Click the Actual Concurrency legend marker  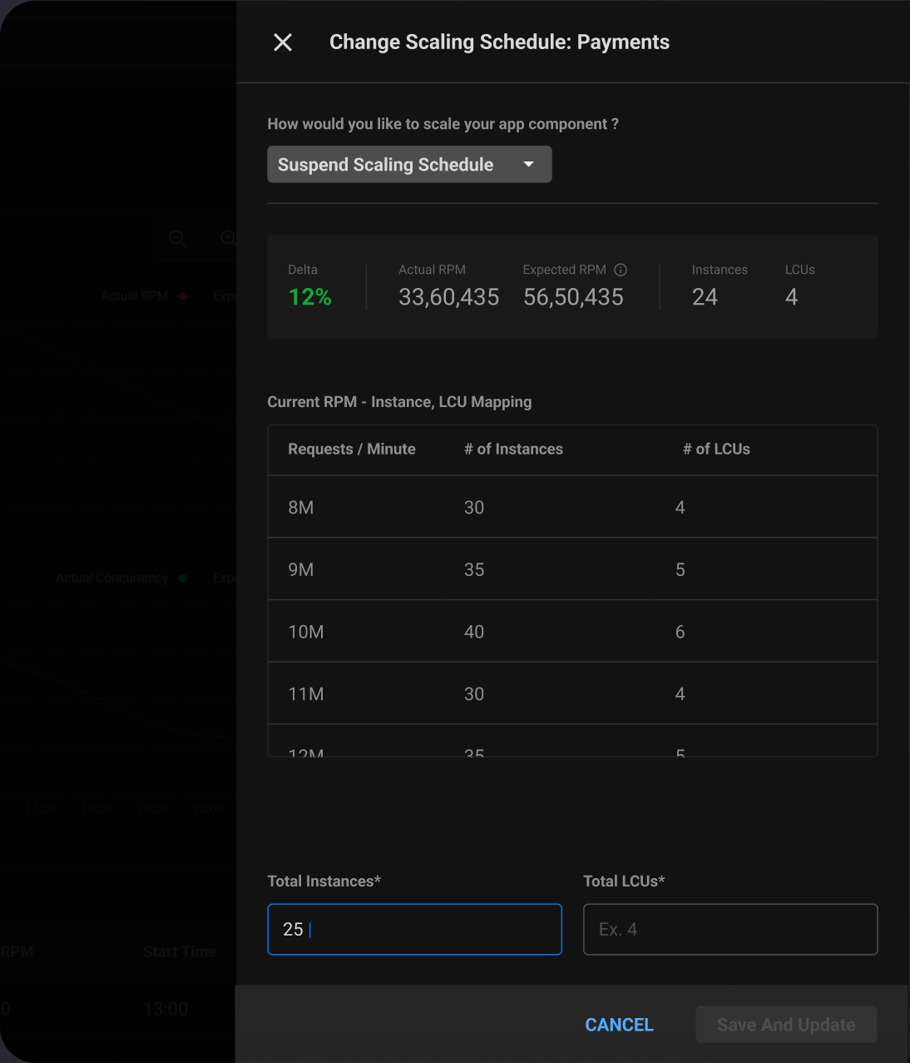point(182,578)
